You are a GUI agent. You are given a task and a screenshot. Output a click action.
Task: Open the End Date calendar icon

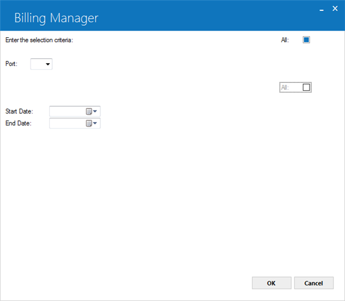pyautogui.click(x=89, y=123)
